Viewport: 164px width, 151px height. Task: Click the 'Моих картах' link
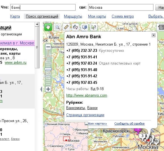97,124
